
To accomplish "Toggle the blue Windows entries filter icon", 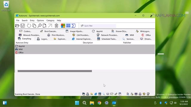I will (68, 26).
